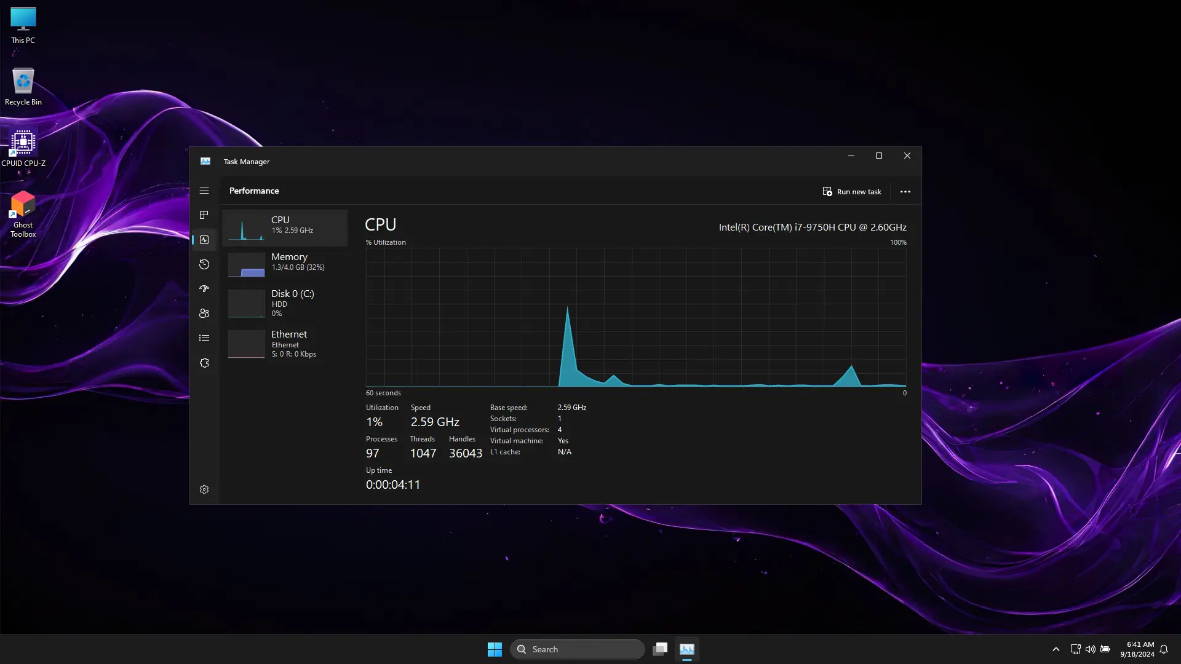Open the Processes page in the sidebar

click(x=204, y=215)
